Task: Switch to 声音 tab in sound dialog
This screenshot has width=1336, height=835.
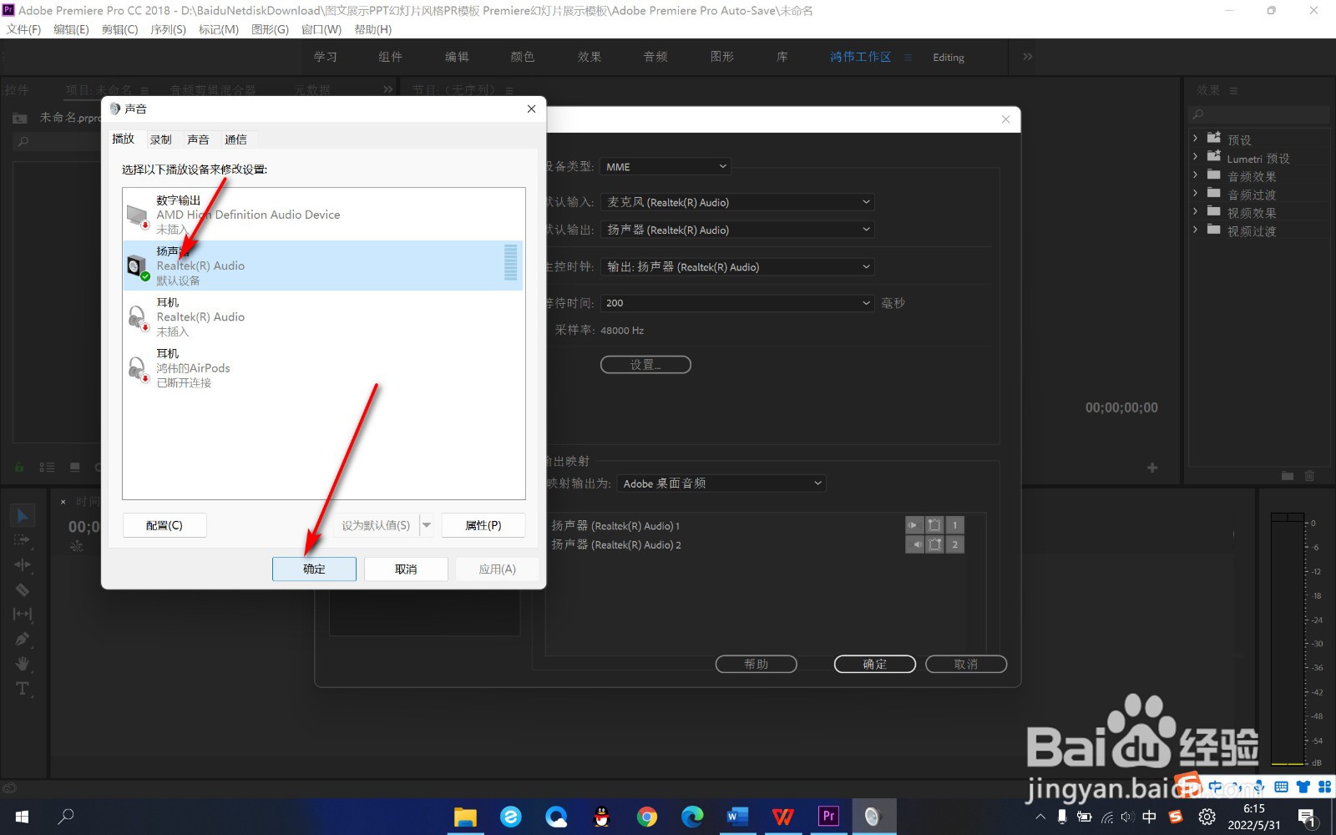Action: (x=198, y=139)
